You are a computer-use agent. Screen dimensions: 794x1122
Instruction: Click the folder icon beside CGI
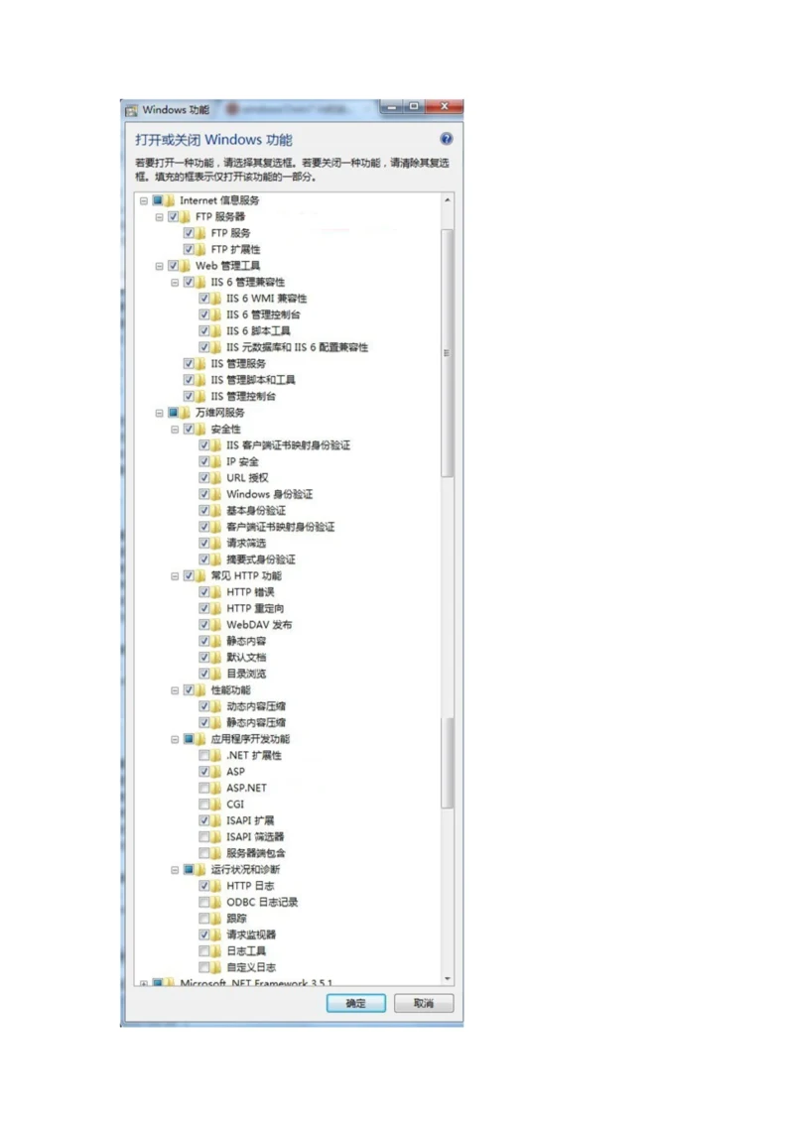(216, 805)
